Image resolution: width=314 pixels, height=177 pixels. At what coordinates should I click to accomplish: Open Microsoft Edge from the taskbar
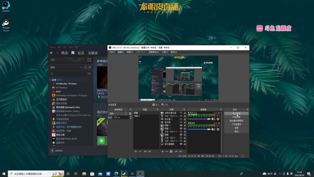point(116,173)
